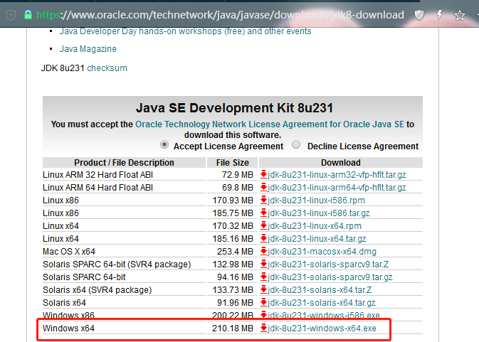Open the JDK 8u231 checksum link
Viewport: 479px width, 342px height.
coord(107,68)
